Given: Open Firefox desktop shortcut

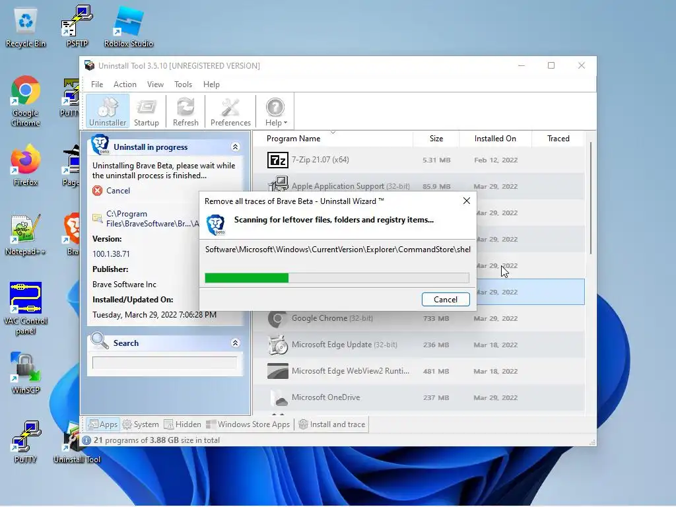Looking at the screenshot, I should click(x=26, y=165).
